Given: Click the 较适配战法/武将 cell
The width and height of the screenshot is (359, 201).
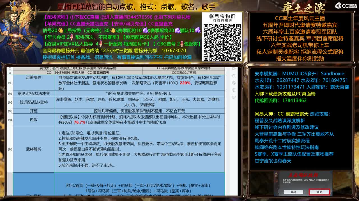Looking at the screenshot, I should coord(34,102).
